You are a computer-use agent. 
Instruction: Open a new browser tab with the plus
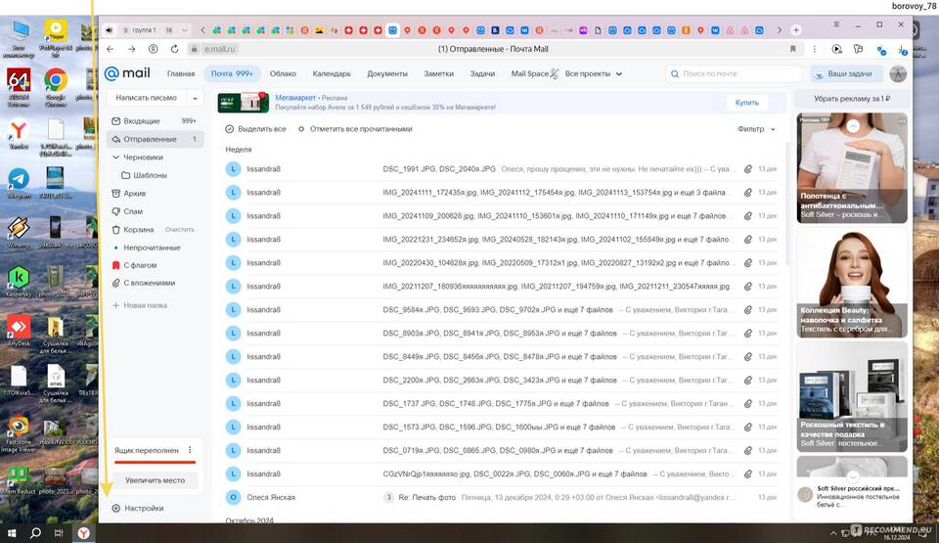[x=796, y=30]
